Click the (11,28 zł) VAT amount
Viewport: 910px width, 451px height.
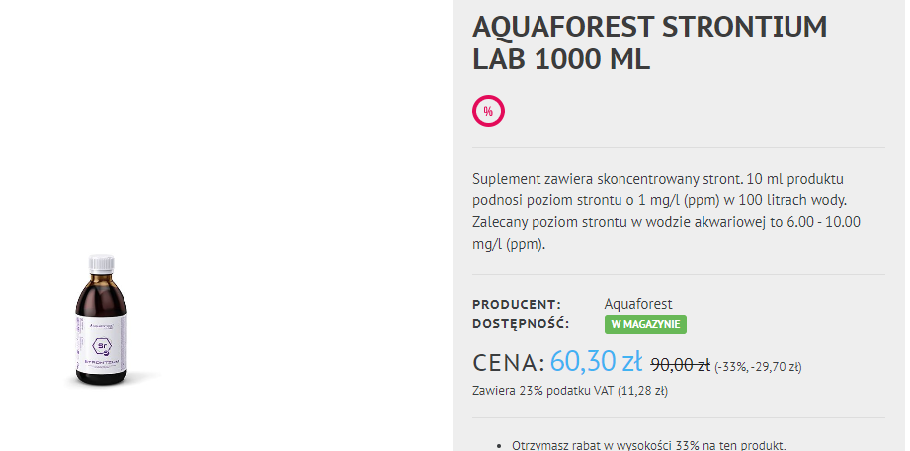642,390
